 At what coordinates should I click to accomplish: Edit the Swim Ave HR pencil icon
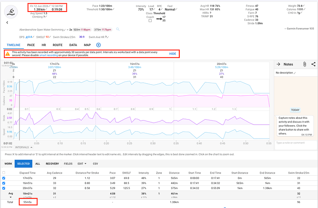(108, 37)
